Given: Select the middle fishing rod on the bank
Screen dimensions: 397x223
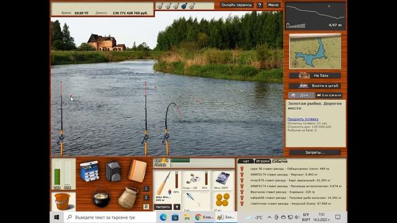Looking at the screenshot, I should click(146, 119).
